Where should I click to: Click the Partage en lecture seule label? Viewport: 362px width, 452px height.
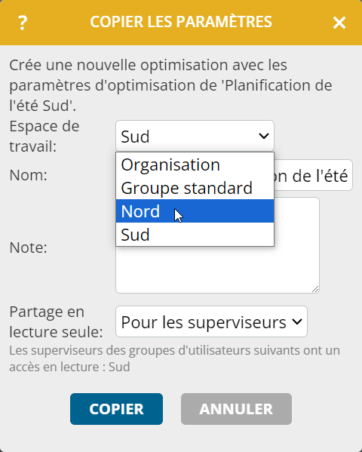(56, 321)
